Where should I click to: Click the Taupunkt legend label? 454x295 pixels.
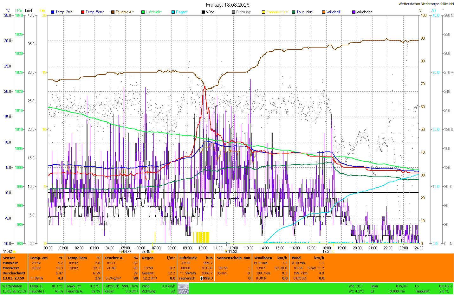[304, 12]
